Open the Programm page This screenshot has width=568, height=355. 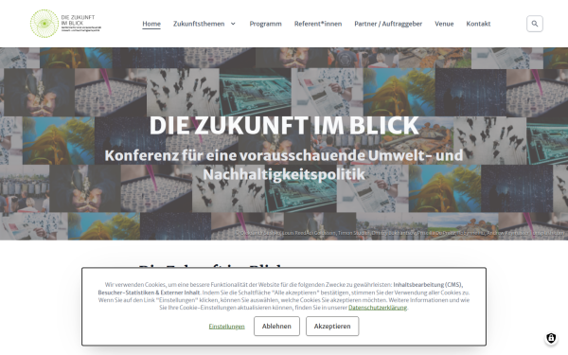click(x=265, y=24)
